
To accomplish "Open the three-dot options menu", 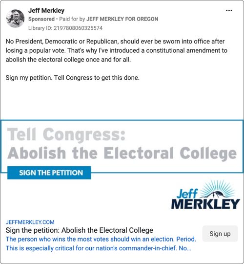I will [x=229, y=10].
